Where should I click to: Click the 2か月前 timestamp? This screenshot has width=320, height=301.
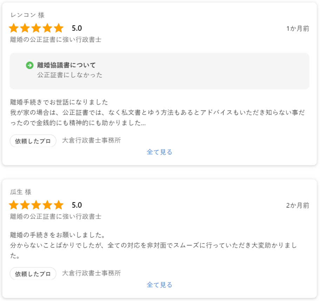coord(298,205)
